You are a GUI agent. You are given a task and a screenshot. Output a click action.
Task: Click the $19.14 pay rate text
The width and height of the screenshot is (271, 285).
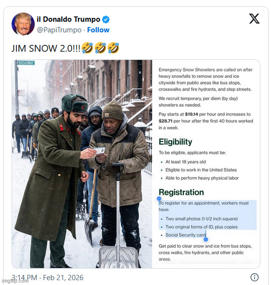[191, 114]
